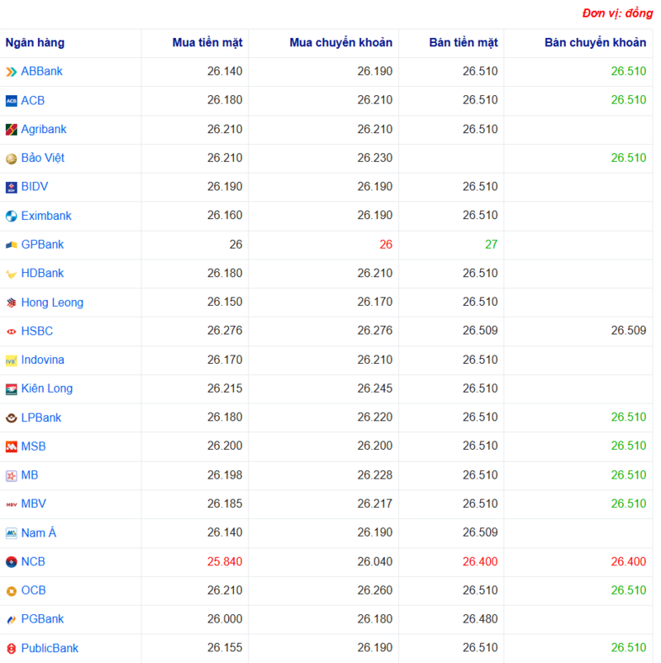Select Bảo Việt's 26.230 transfer buy value
661x663 pixels.
point(375,158)
